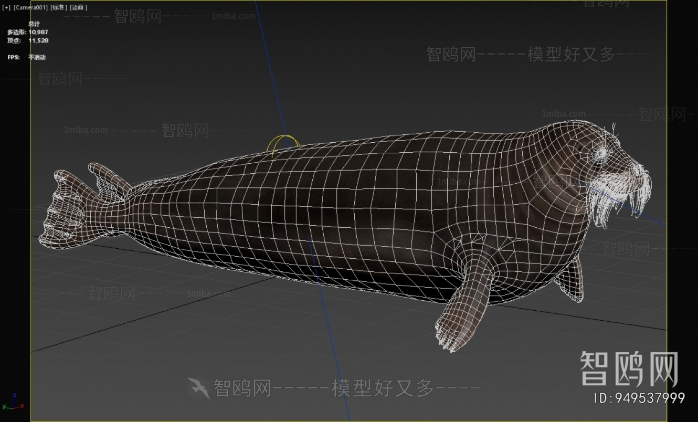
Task: Click the seagull logo beside bottom watermark
Action: [199, 388]
